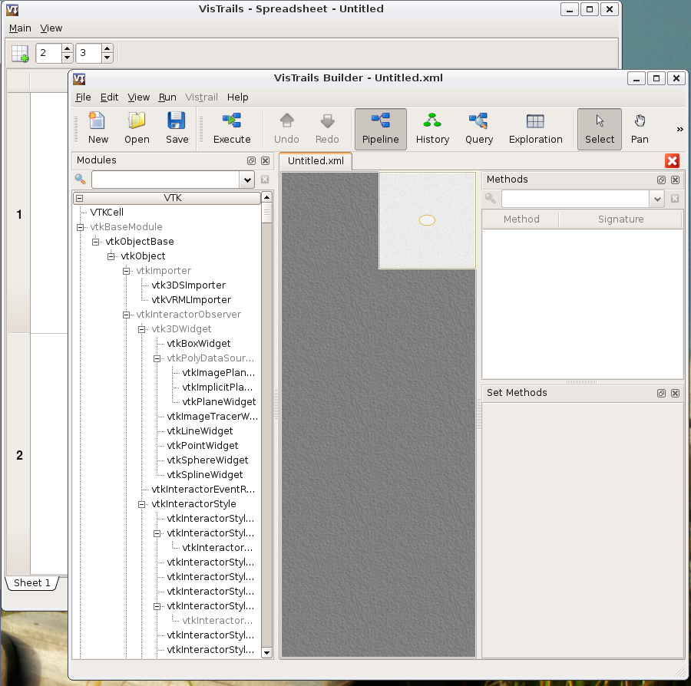Save the vistrail using the Save icon
Screen dimensions: 691x686
pos(177,128)
